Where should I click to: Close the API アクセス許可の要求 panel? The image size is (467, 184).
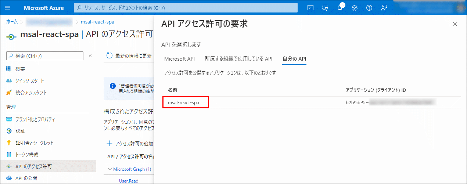pyautogui.click(x=455, y=24)
